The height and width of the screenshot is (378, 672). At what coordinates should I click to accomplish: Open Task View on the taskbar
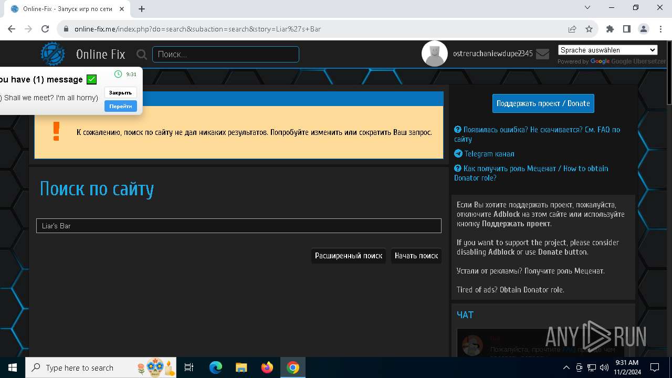[x=189, y=367]
